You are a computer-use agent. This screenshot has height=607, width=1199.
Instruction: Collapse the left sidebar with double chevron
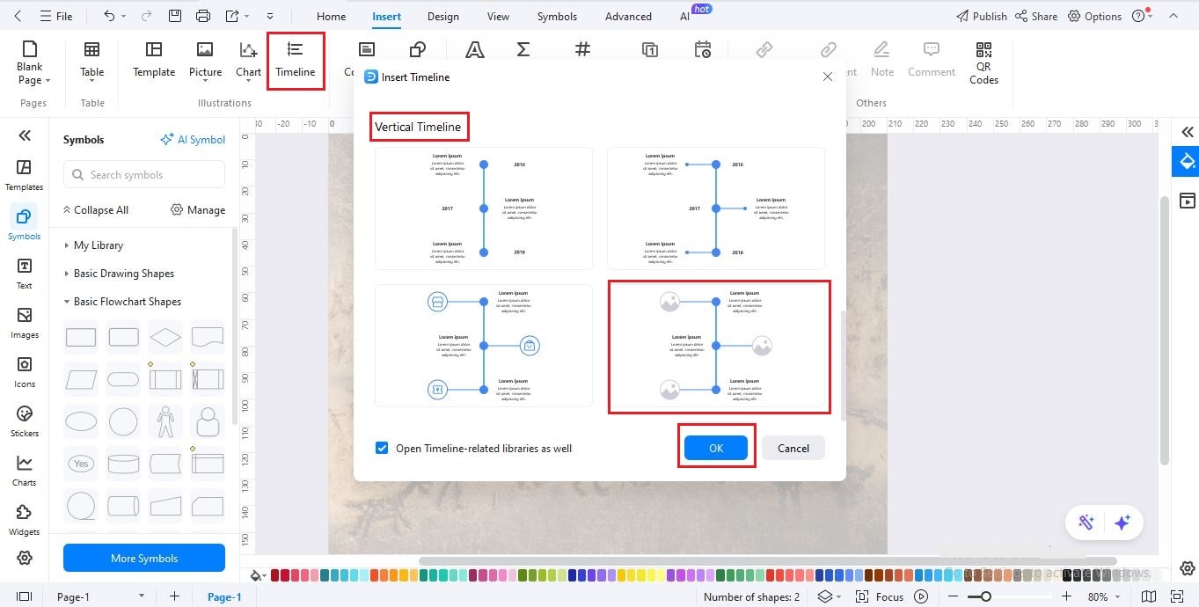pos(25,135)
